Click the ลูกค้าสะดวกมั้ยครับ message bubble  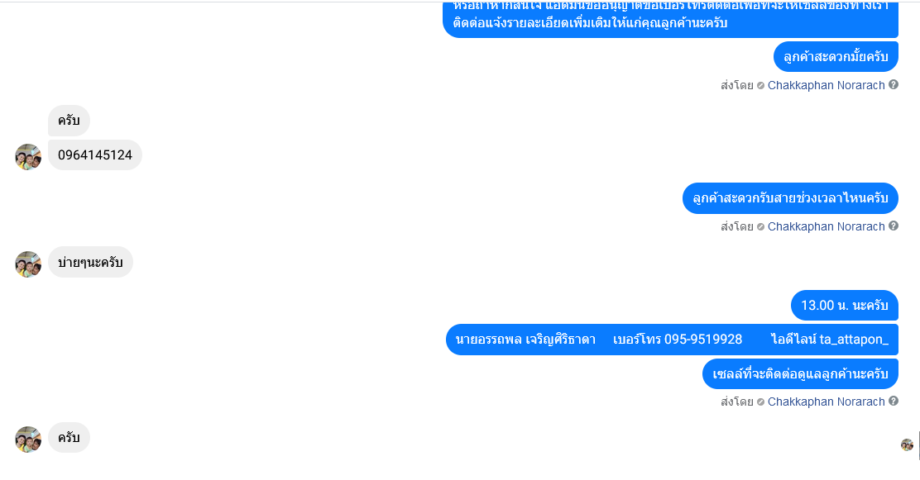[836, 57]
